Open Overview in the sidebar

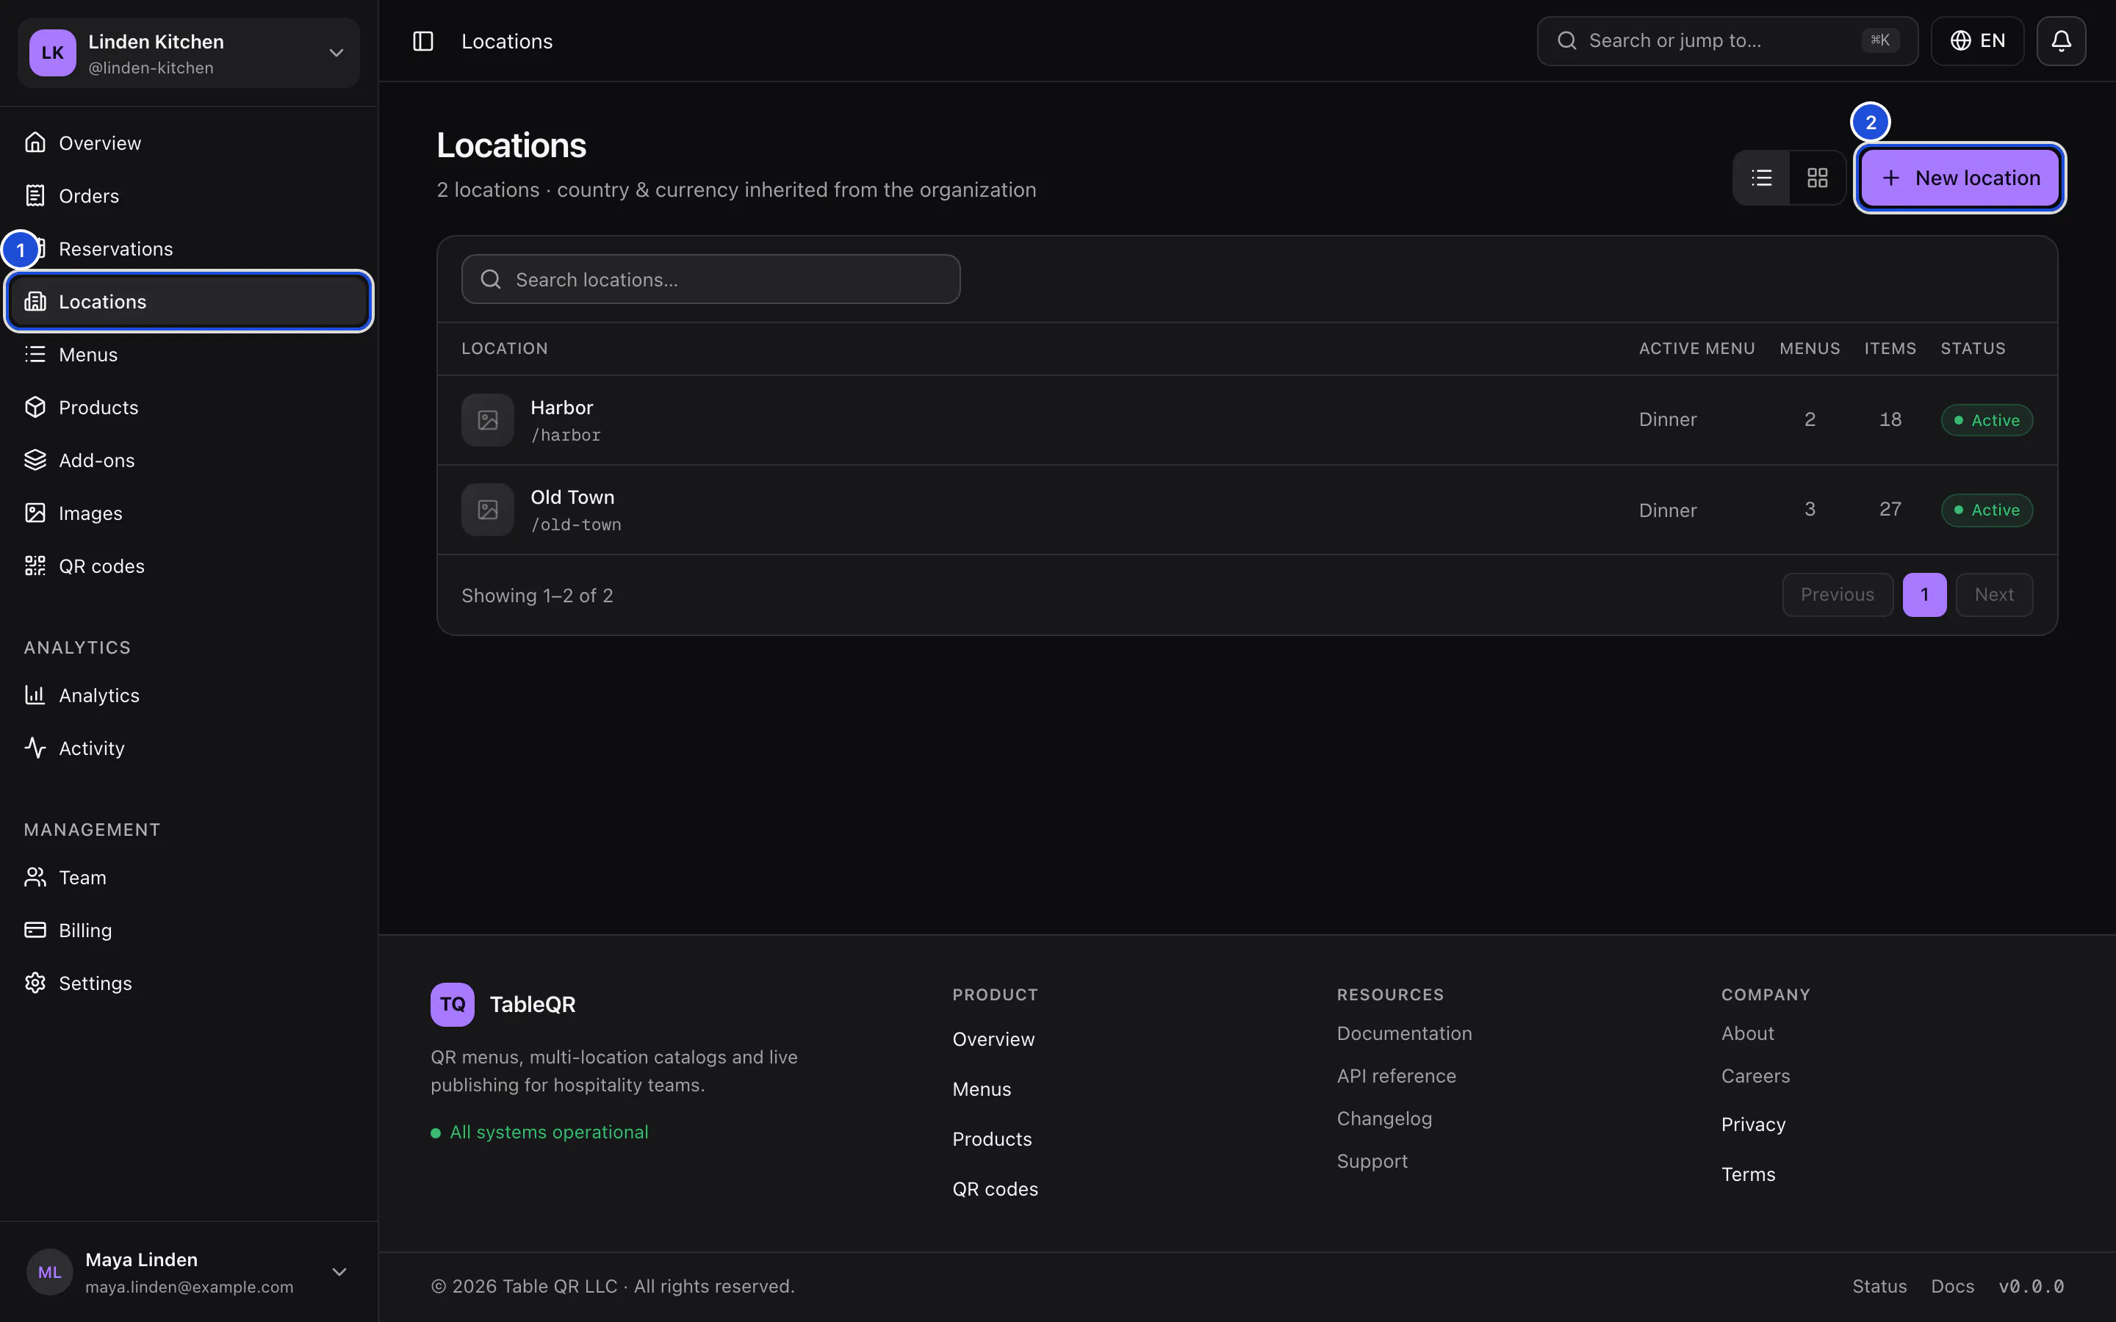tap(189, 142)
